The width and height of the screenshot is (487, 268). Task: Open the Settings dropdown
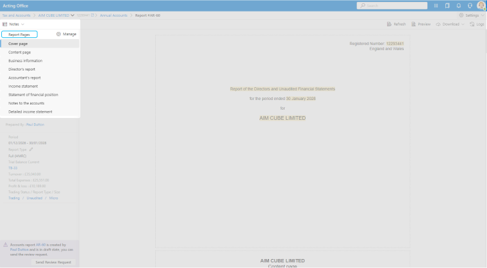[471, 14]
